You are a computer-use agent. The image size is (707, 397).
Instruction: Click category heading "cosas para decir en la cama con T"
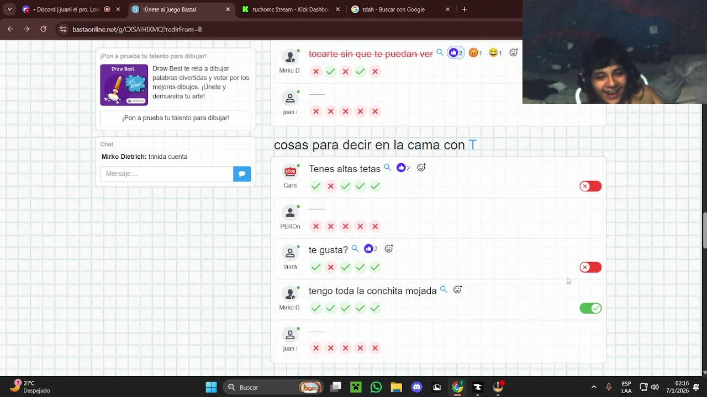375,145
